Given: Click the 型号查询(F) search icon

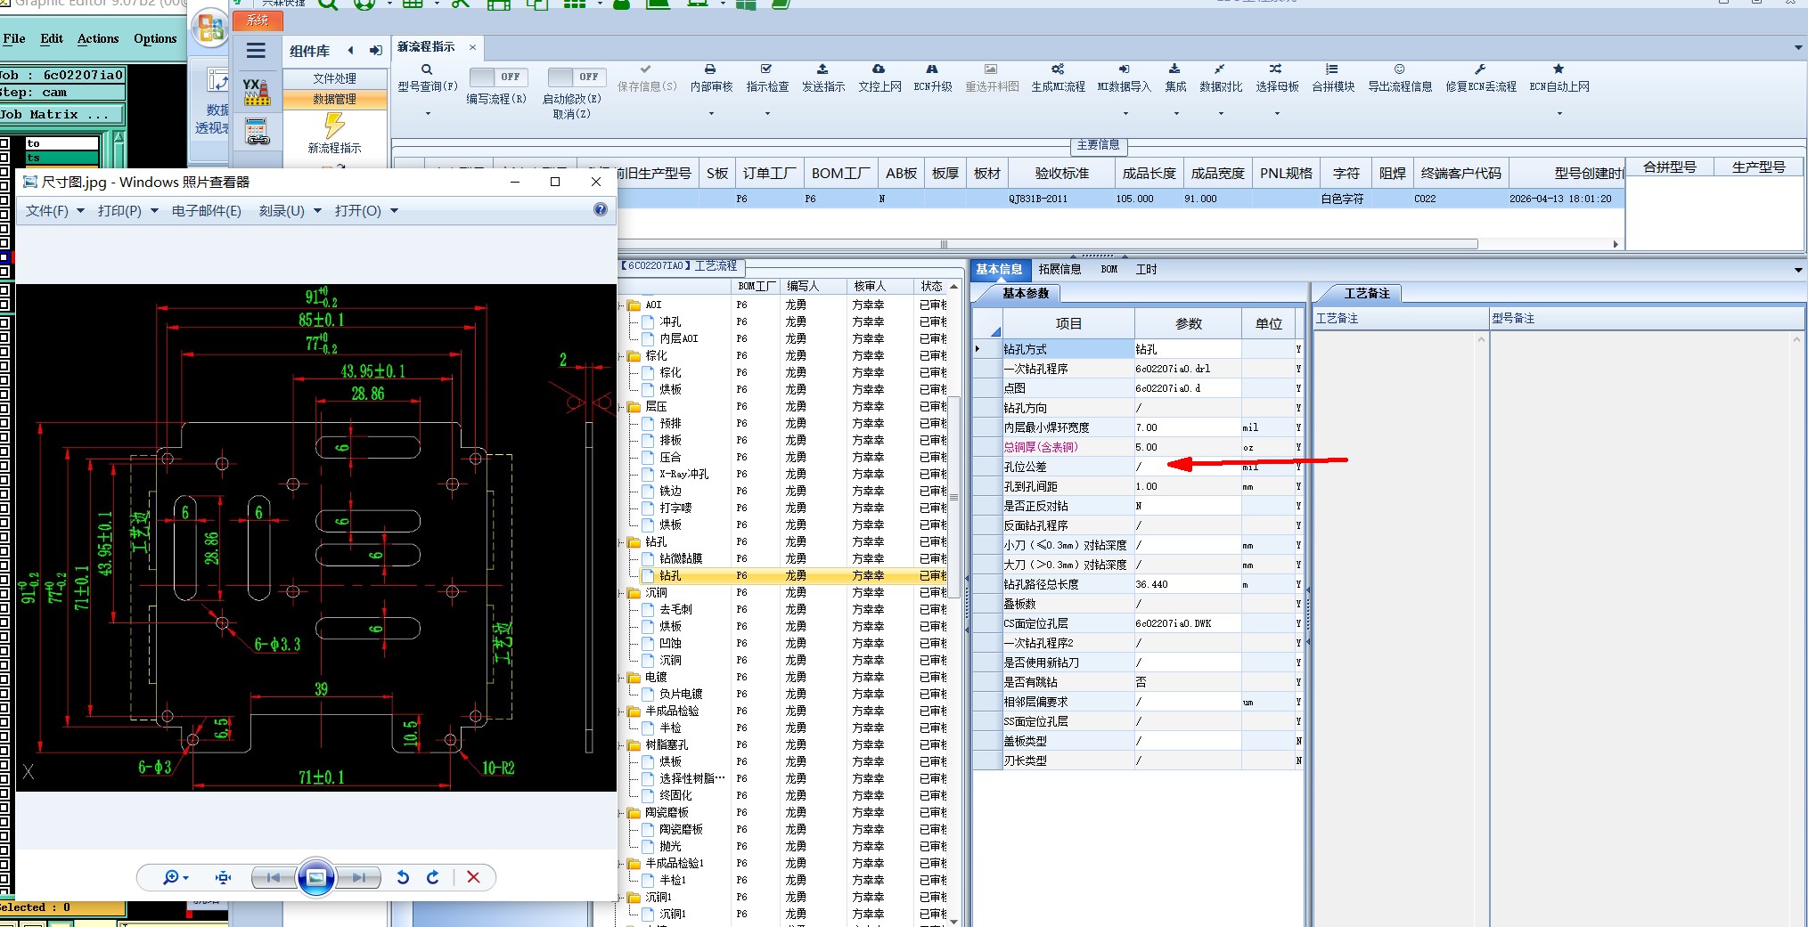Looking at the screenshot, I should 427,69.
